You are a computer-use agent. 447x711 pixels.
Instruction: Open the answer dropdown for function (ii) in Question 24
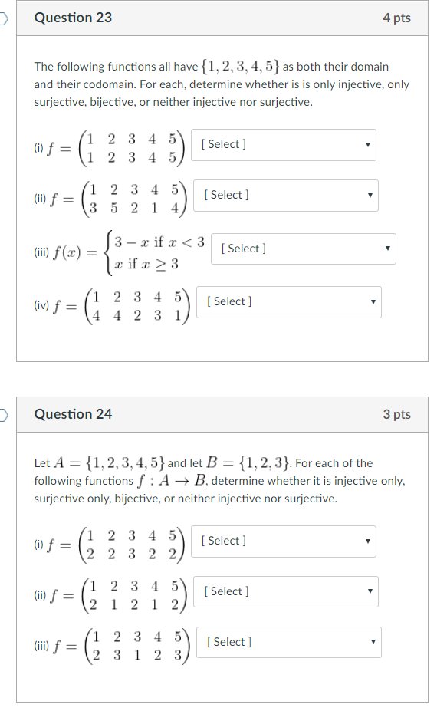tap(286, 591)
